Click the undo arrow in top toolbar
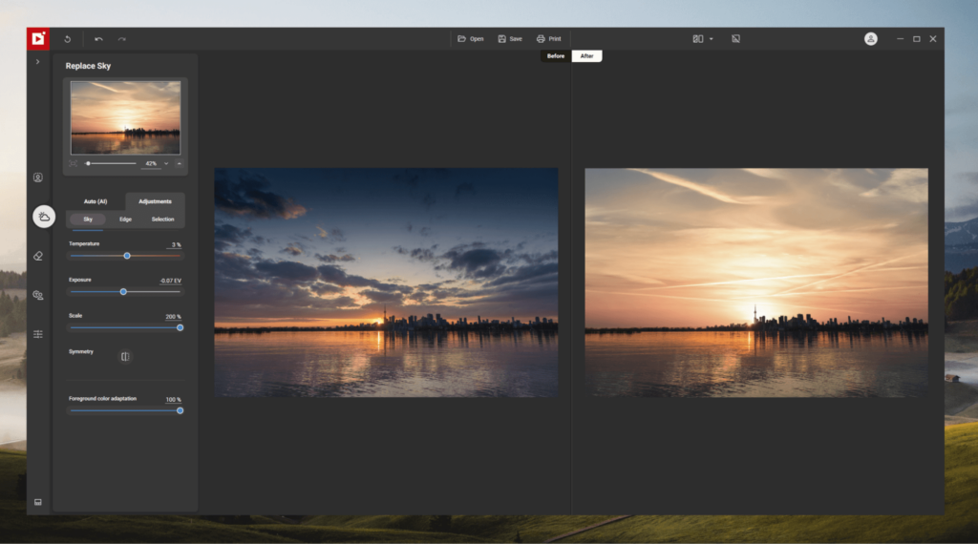The image size is (978, 544). tap(98, 39)
